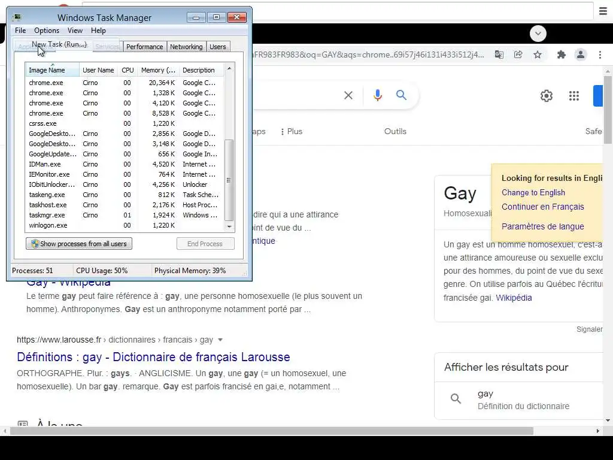Click the process list scroll down arrow
The height and width of the screenshot is (460, 613).
point(229,226)
